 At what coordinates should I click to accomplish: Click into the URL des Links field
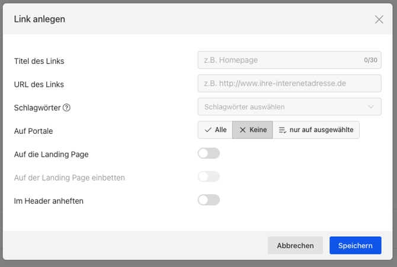289,83
